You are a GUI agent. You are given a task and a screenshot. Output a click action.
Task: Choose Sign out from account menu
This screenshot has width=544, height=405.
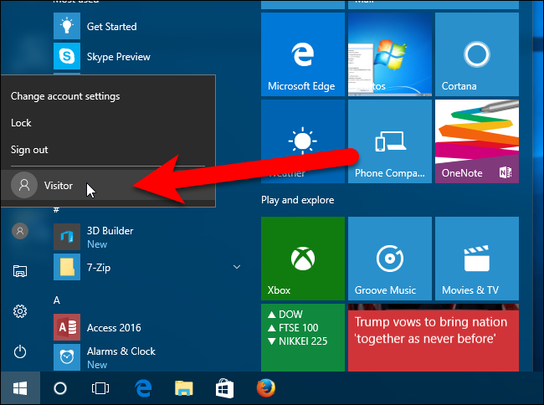(x=29, y=150)
